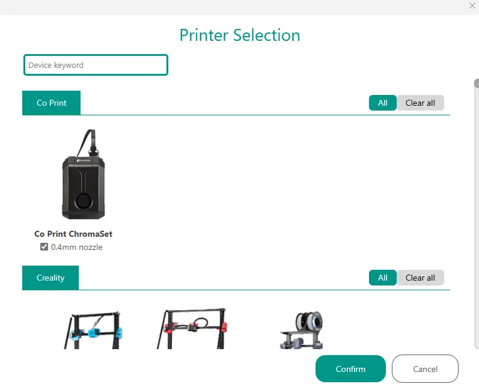This screenshot has width=479, height=387.
Task: Confirm the printer selection
Action: coord(350,369)
